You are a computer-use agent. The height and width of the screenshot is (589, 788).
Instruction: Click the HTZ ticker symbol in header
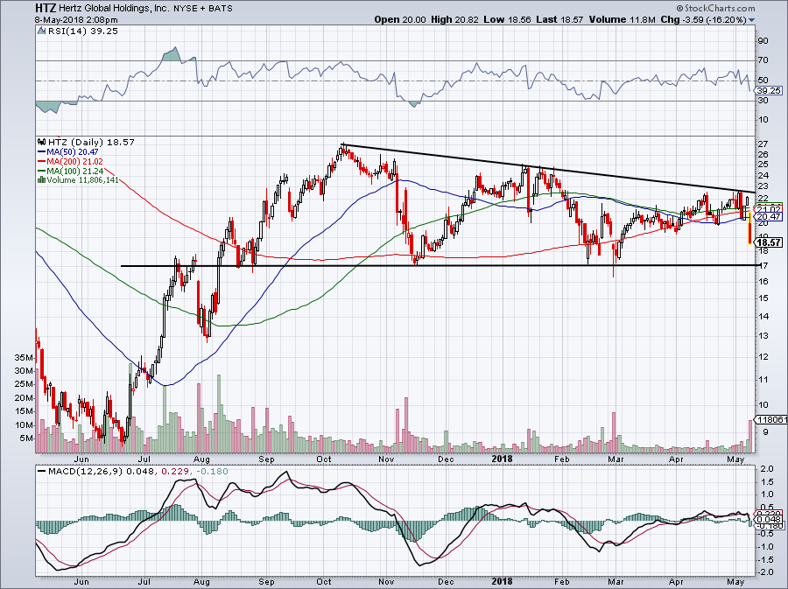click(x=46, y=8)
